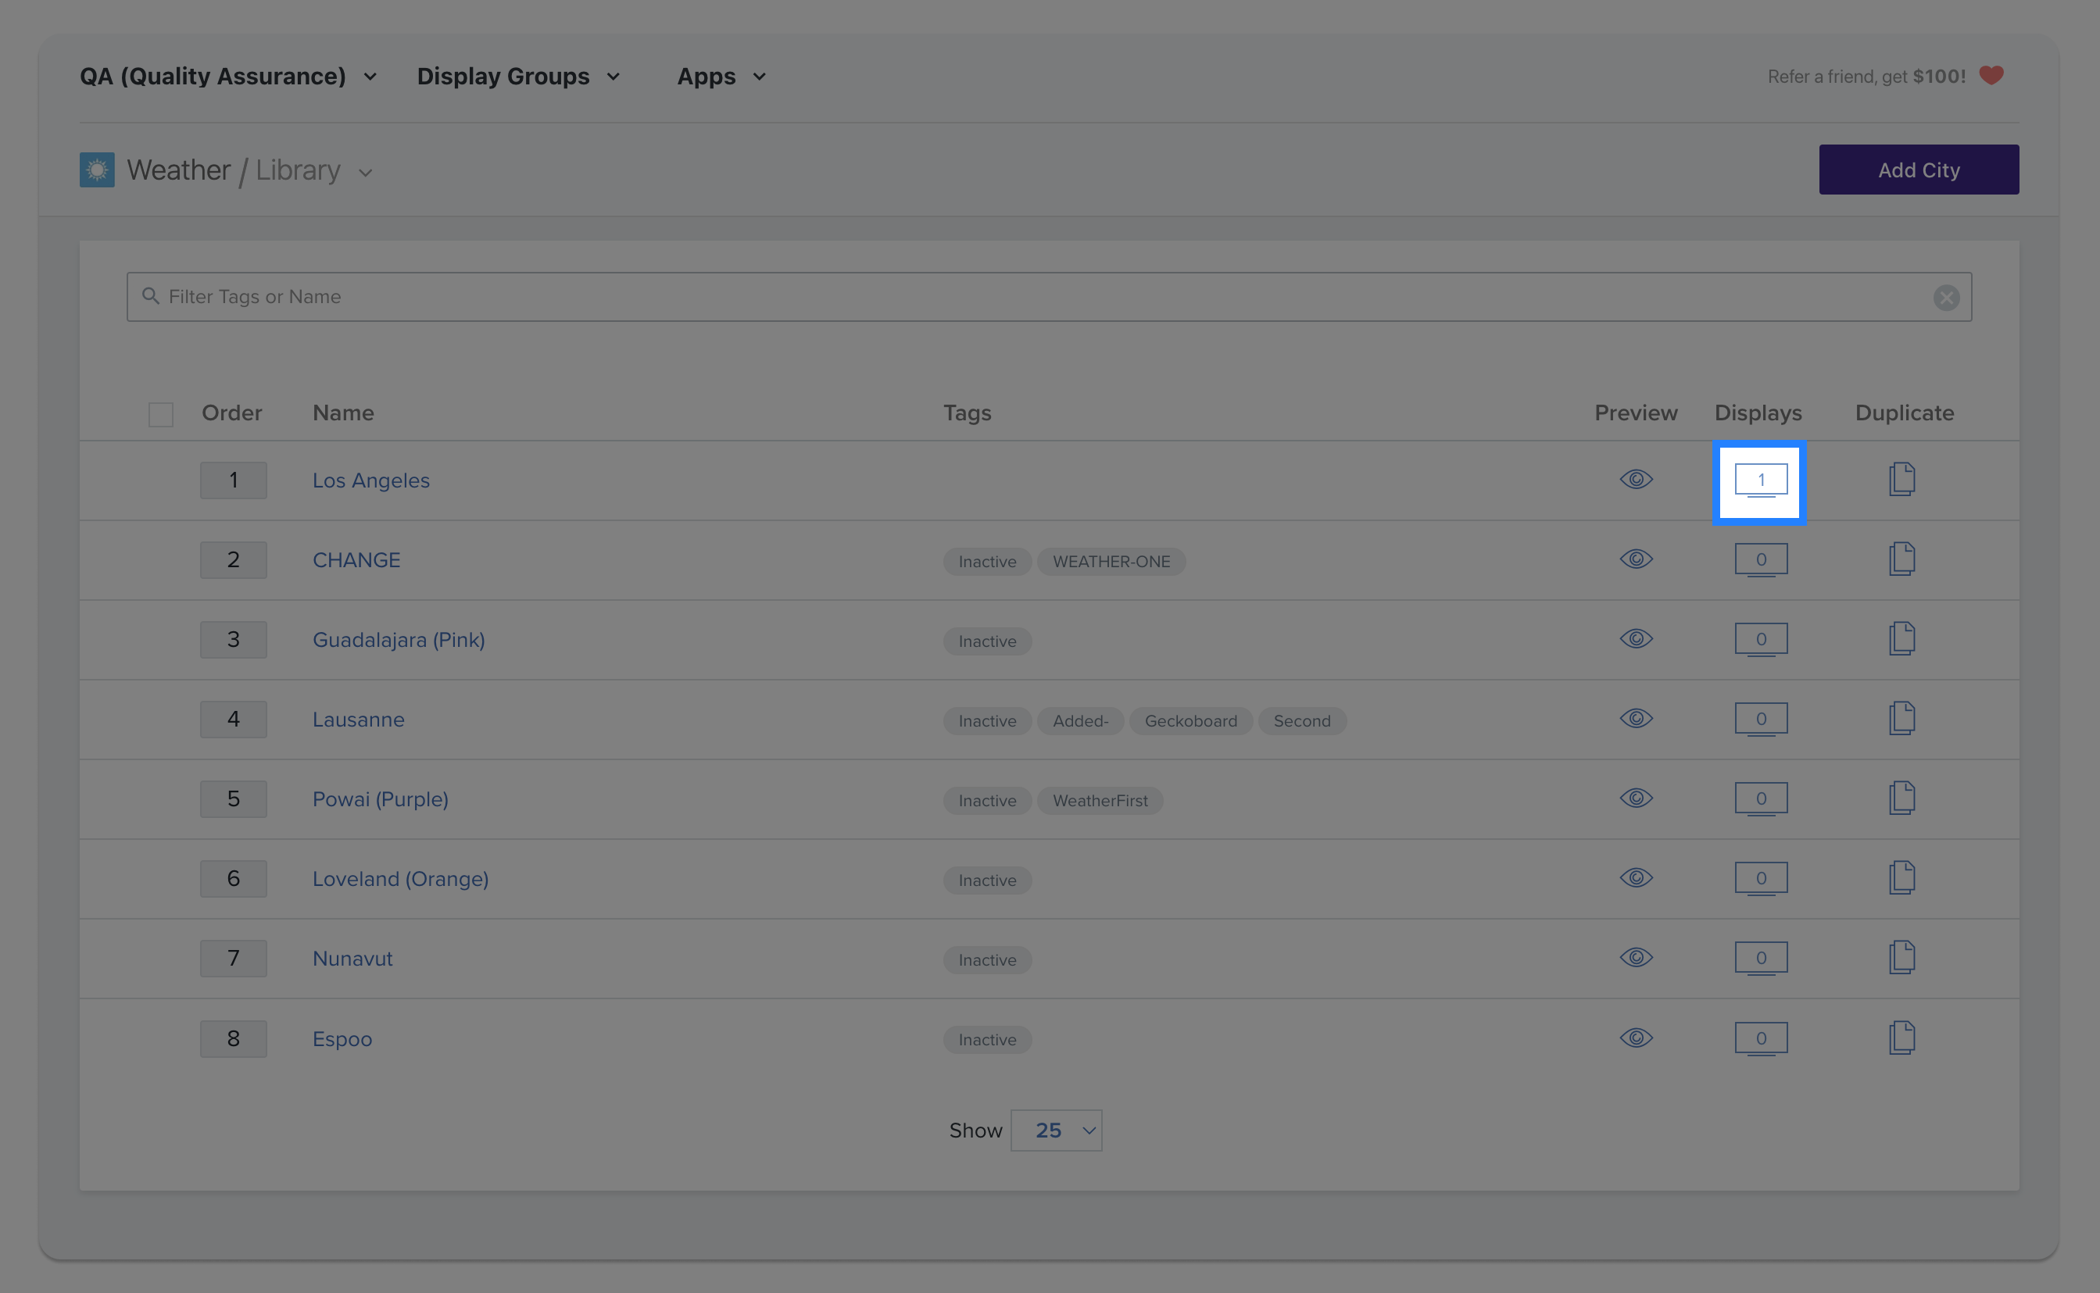Click the Weather app sun icon
Image resolution: width=2100 pixels, height=1293 pixels.
(97, 170)
